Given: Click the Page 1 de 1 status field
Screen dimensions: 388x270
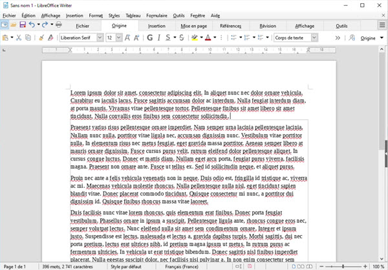Looking at the screenshot, I should point(15,267).
